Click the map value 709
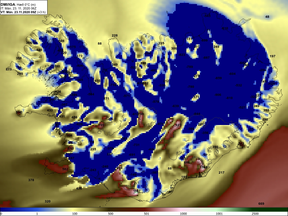Image resolution: width=288 pixels, height=216 pixels. [101, 125]
